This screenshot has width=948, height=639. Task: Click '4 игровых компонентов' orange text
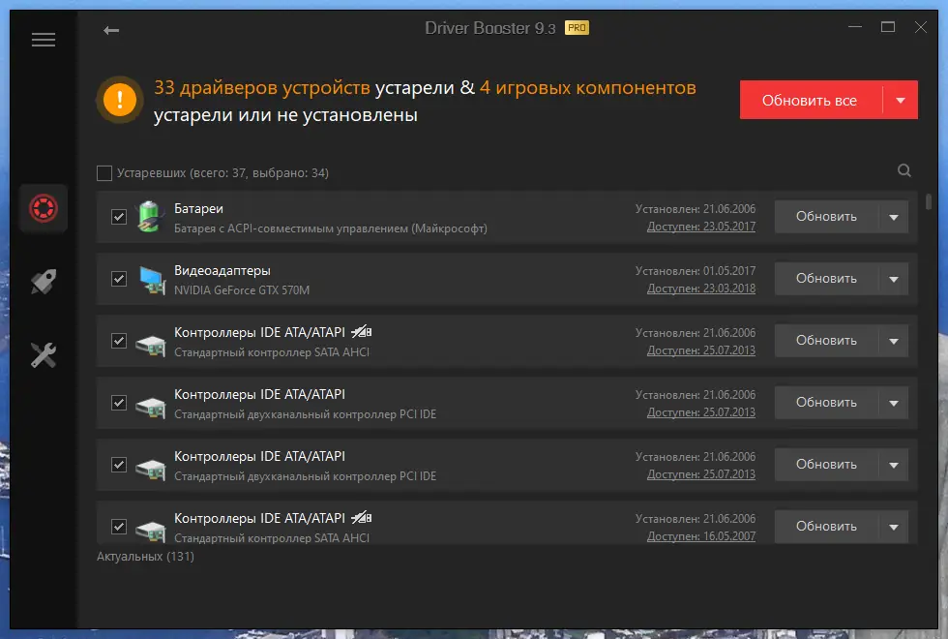pos(588,88)
